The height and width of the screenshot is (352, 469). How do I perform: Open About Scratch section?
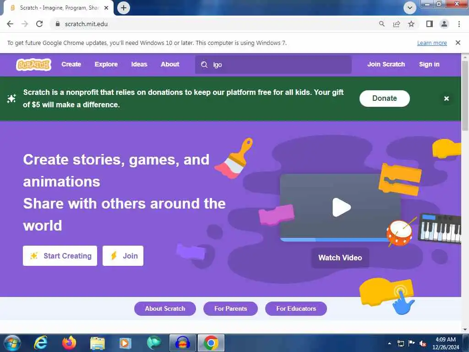[x=165, y=308]
